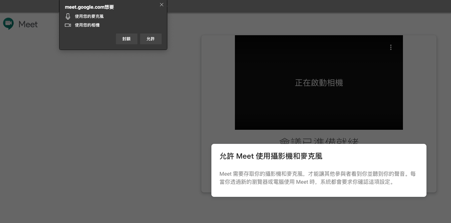Click the Meet wordmark text
451x223 pixels.
28,24
